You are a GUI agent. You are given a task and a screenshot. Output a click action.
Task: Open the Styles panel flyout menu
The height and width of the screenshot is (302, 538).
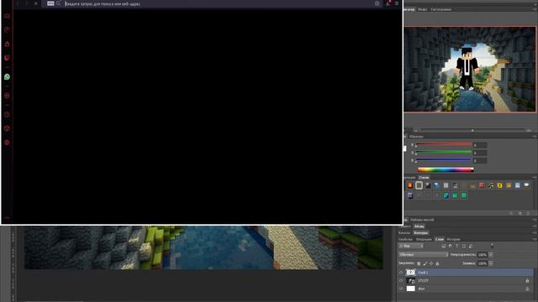point(535,177)
